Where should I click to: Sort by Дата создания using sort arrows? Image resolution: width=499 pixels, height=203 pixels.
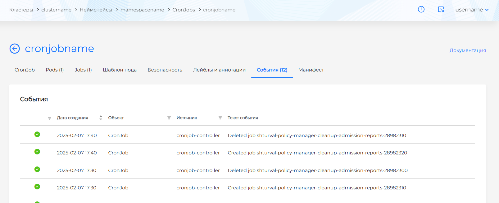pyautogui.click(x=101, y=118)
